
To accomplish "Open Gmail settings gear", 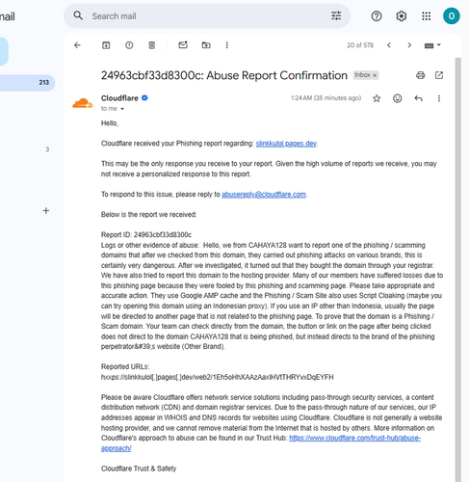I will (x=402, y=15).
